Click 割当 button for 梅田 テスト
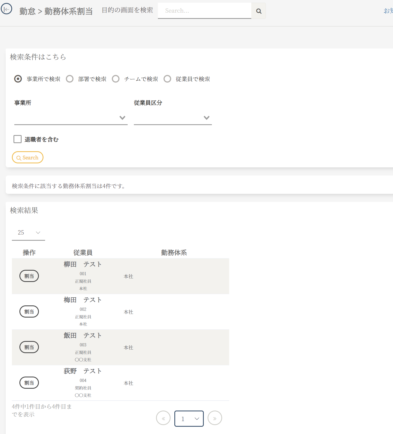 [29, 312]
